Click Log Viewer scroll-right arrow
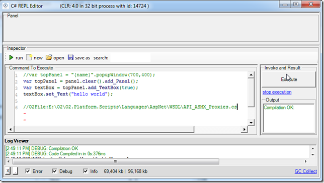This screenshot has height=183, width=324. [x=305, y=161]
